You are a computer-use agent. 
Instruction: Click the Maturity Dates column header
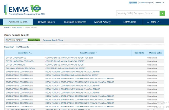[155, 53]
